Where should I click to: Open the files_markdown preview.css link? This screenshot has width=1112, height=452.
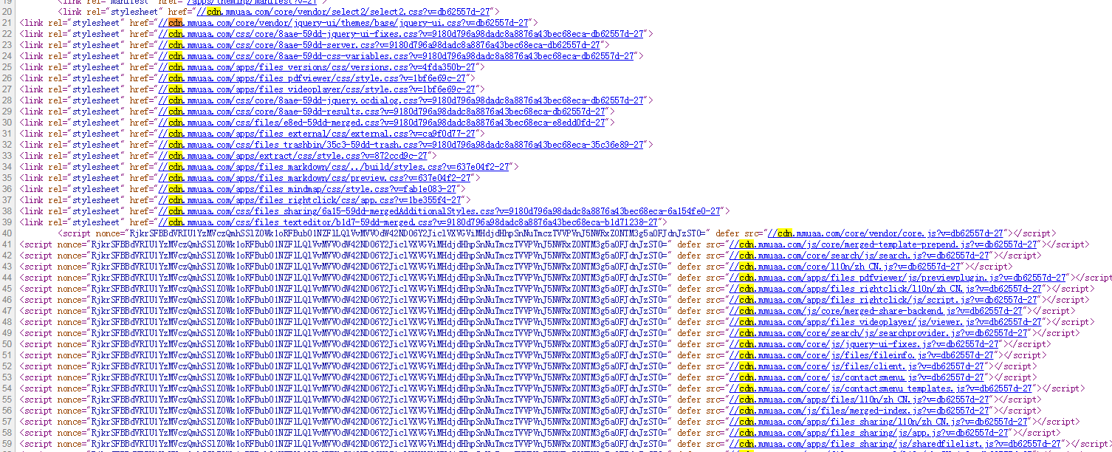315,178
